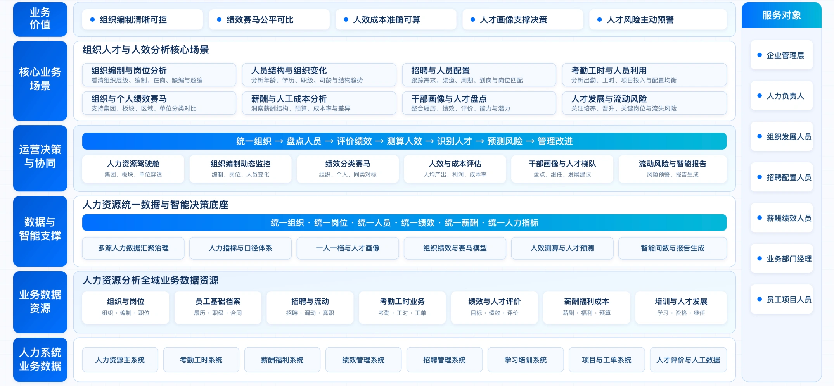
Task: Click the 服务对象 panel header
Action: pos(782,15)
